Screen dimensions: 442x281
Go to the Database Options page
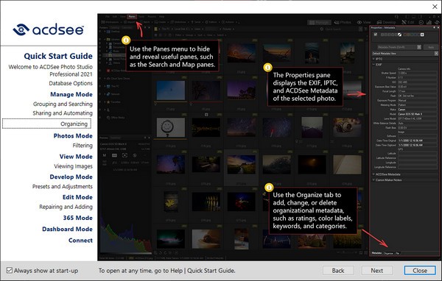coord(71,83)
